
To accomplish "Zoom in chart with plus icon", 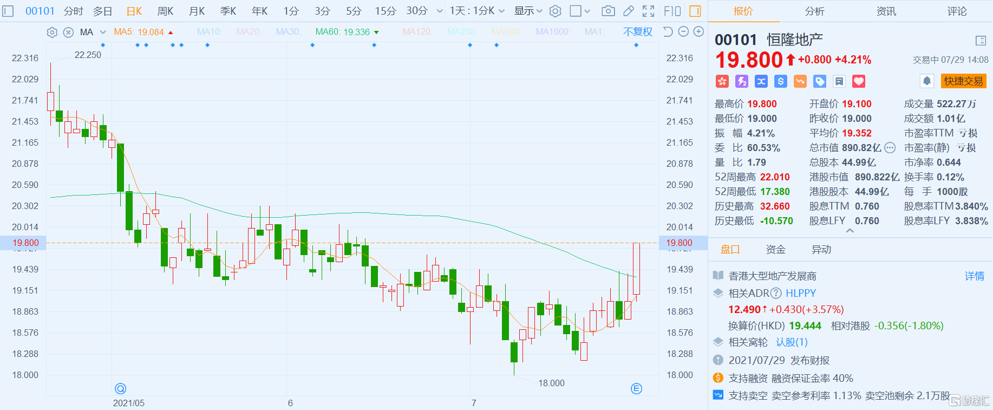I will (699, 31).
